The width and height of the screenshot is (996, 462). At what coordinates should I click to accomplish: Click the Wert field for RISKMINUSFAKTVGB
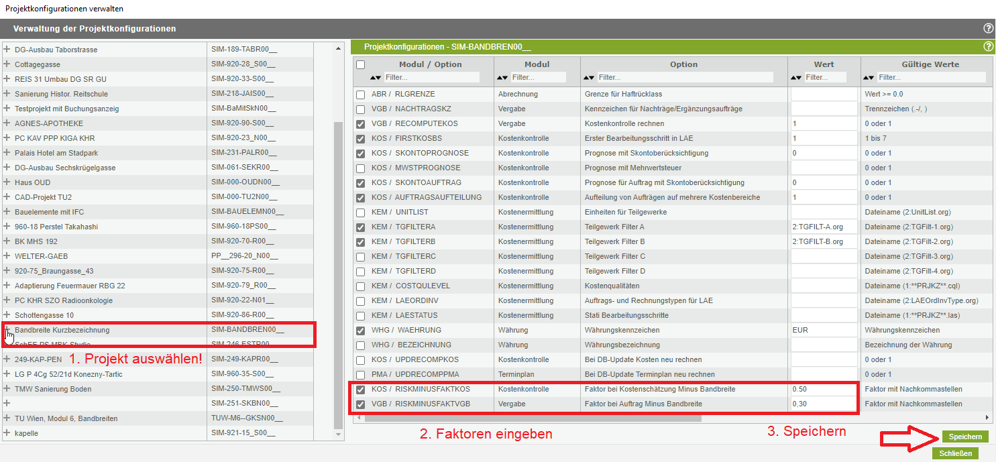[823, 404]
